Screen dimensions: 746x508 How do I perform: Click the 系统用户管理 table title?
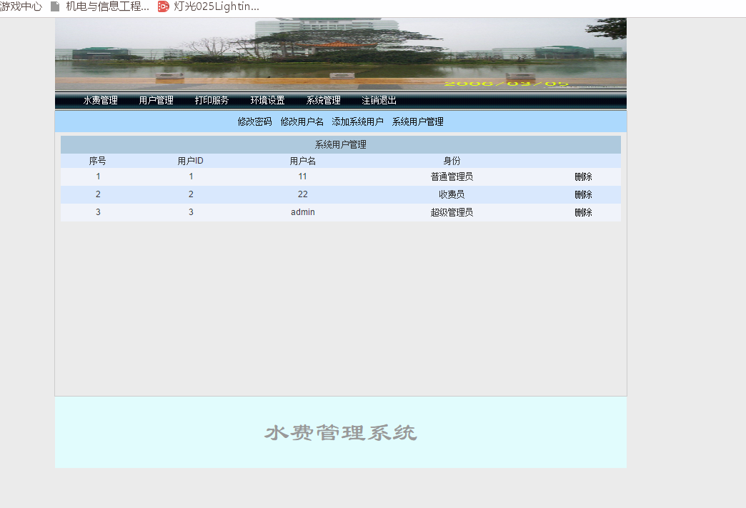coord(341,144)
